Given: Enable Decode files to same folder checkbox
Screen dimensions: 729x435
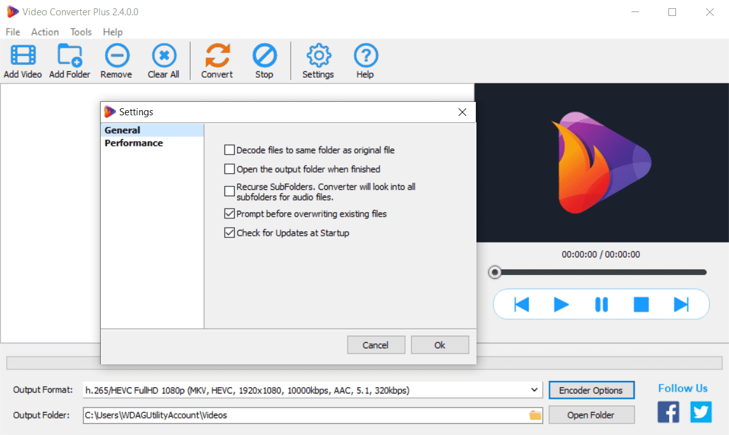Looking at the screenshot, I should point(229,150).
